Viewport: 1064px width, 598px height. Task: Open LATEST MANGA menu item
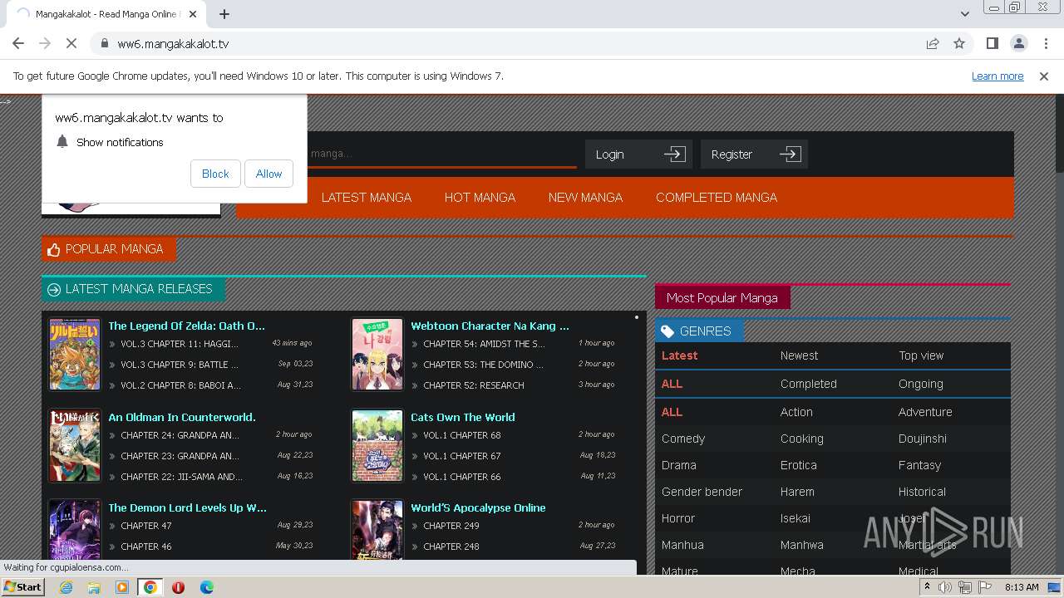tap(367, 198)
